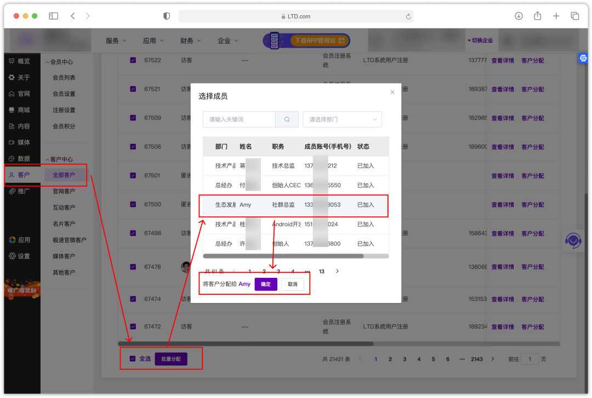Open 概览 in left sidebar
The image size is (592, 398).
pos(20,61)
